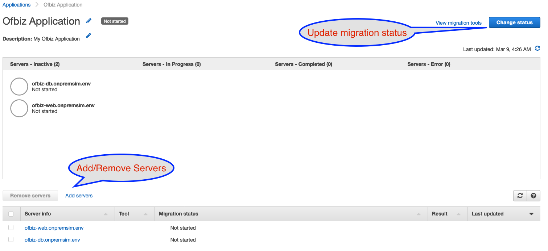Refresh the servers table
This screenshot has width=548, height=251.
click(x=520, y=196)
